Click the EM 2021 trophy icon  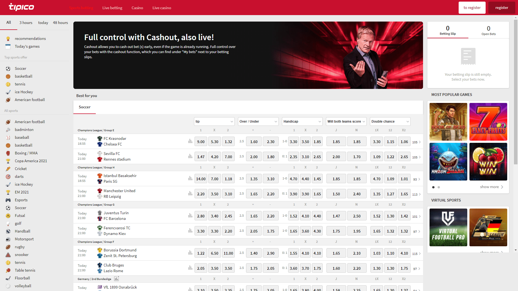8,192
